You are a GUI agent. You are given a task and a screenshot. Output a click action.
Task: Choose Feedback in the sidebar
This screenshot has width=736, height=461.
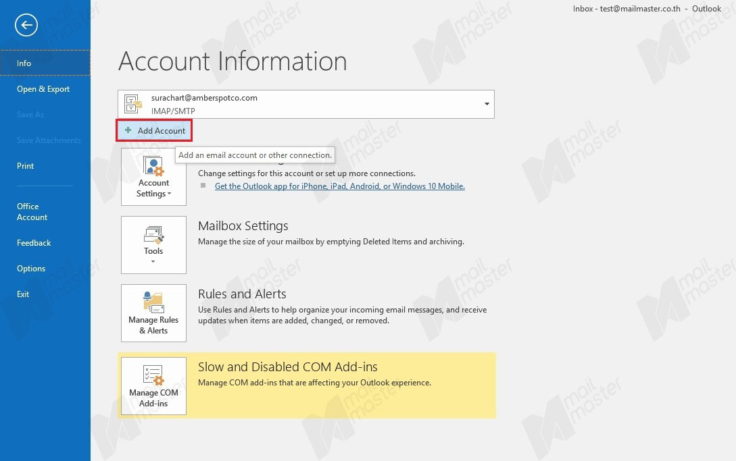[x=45, y=242]
